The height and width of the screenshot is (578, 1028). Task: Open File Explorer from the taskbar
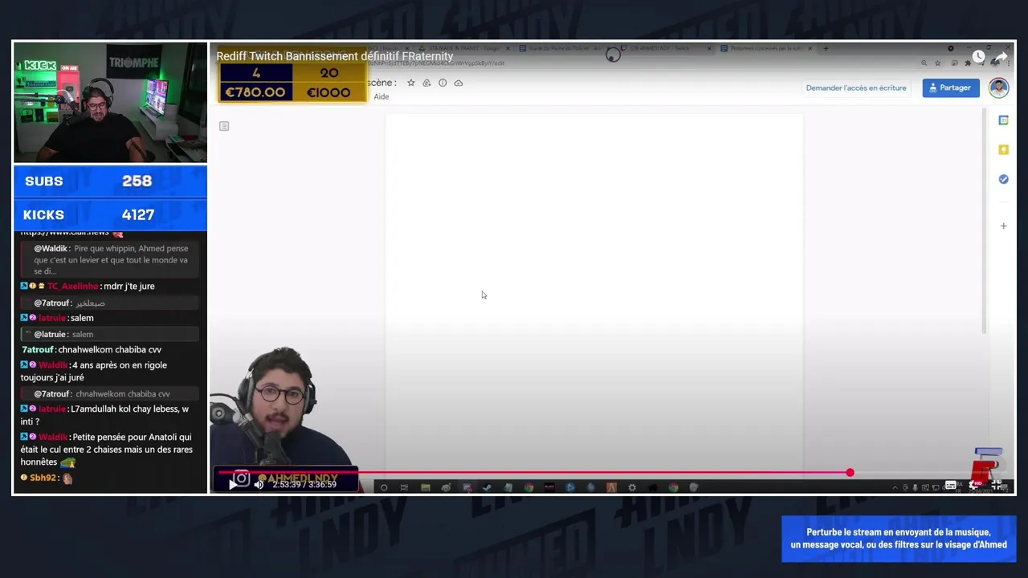click(425, 487)
